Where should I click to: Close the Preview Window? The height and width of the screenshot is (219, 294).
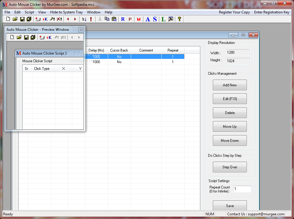81,30
